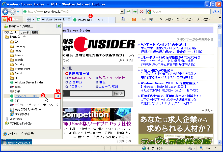Click the [RSS購読] link
The width and height of the screenshot is (223, 152).
click(x=126, y=60)
